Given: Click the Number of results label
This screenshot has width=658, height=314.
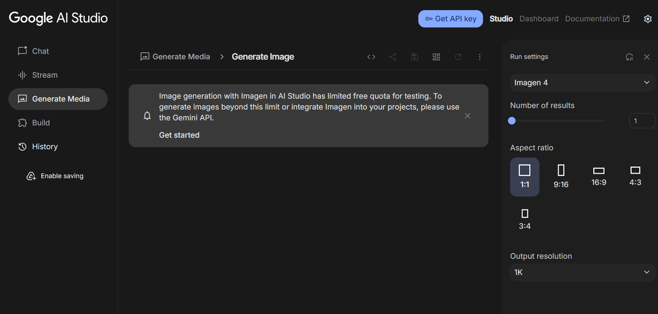Looking at the screenshot, I should pos(542,105).
